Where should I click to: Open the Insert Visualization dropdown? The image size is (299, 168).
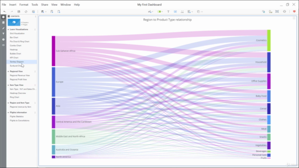coord(150,12)
